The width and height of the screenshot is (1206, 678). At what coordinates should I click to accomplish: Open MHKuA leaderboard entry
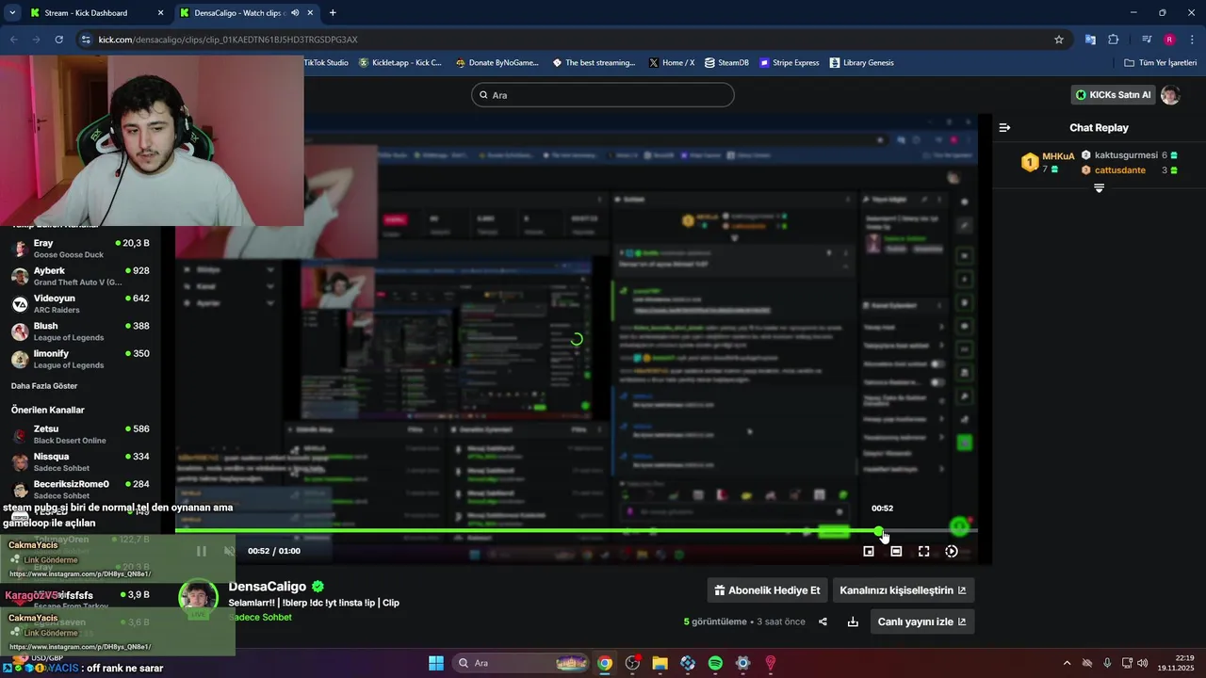tap(1048, 162)
